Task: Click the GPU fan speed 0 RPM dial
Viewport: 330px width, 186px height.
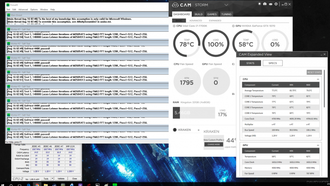Action: click(216, 81)
